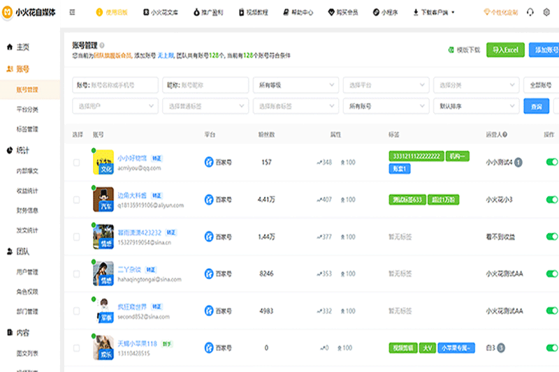This screenshot has width=559, height=372.
Task: Click the 账号 people icon in the sidebar
Action: [x=10, y=69]
